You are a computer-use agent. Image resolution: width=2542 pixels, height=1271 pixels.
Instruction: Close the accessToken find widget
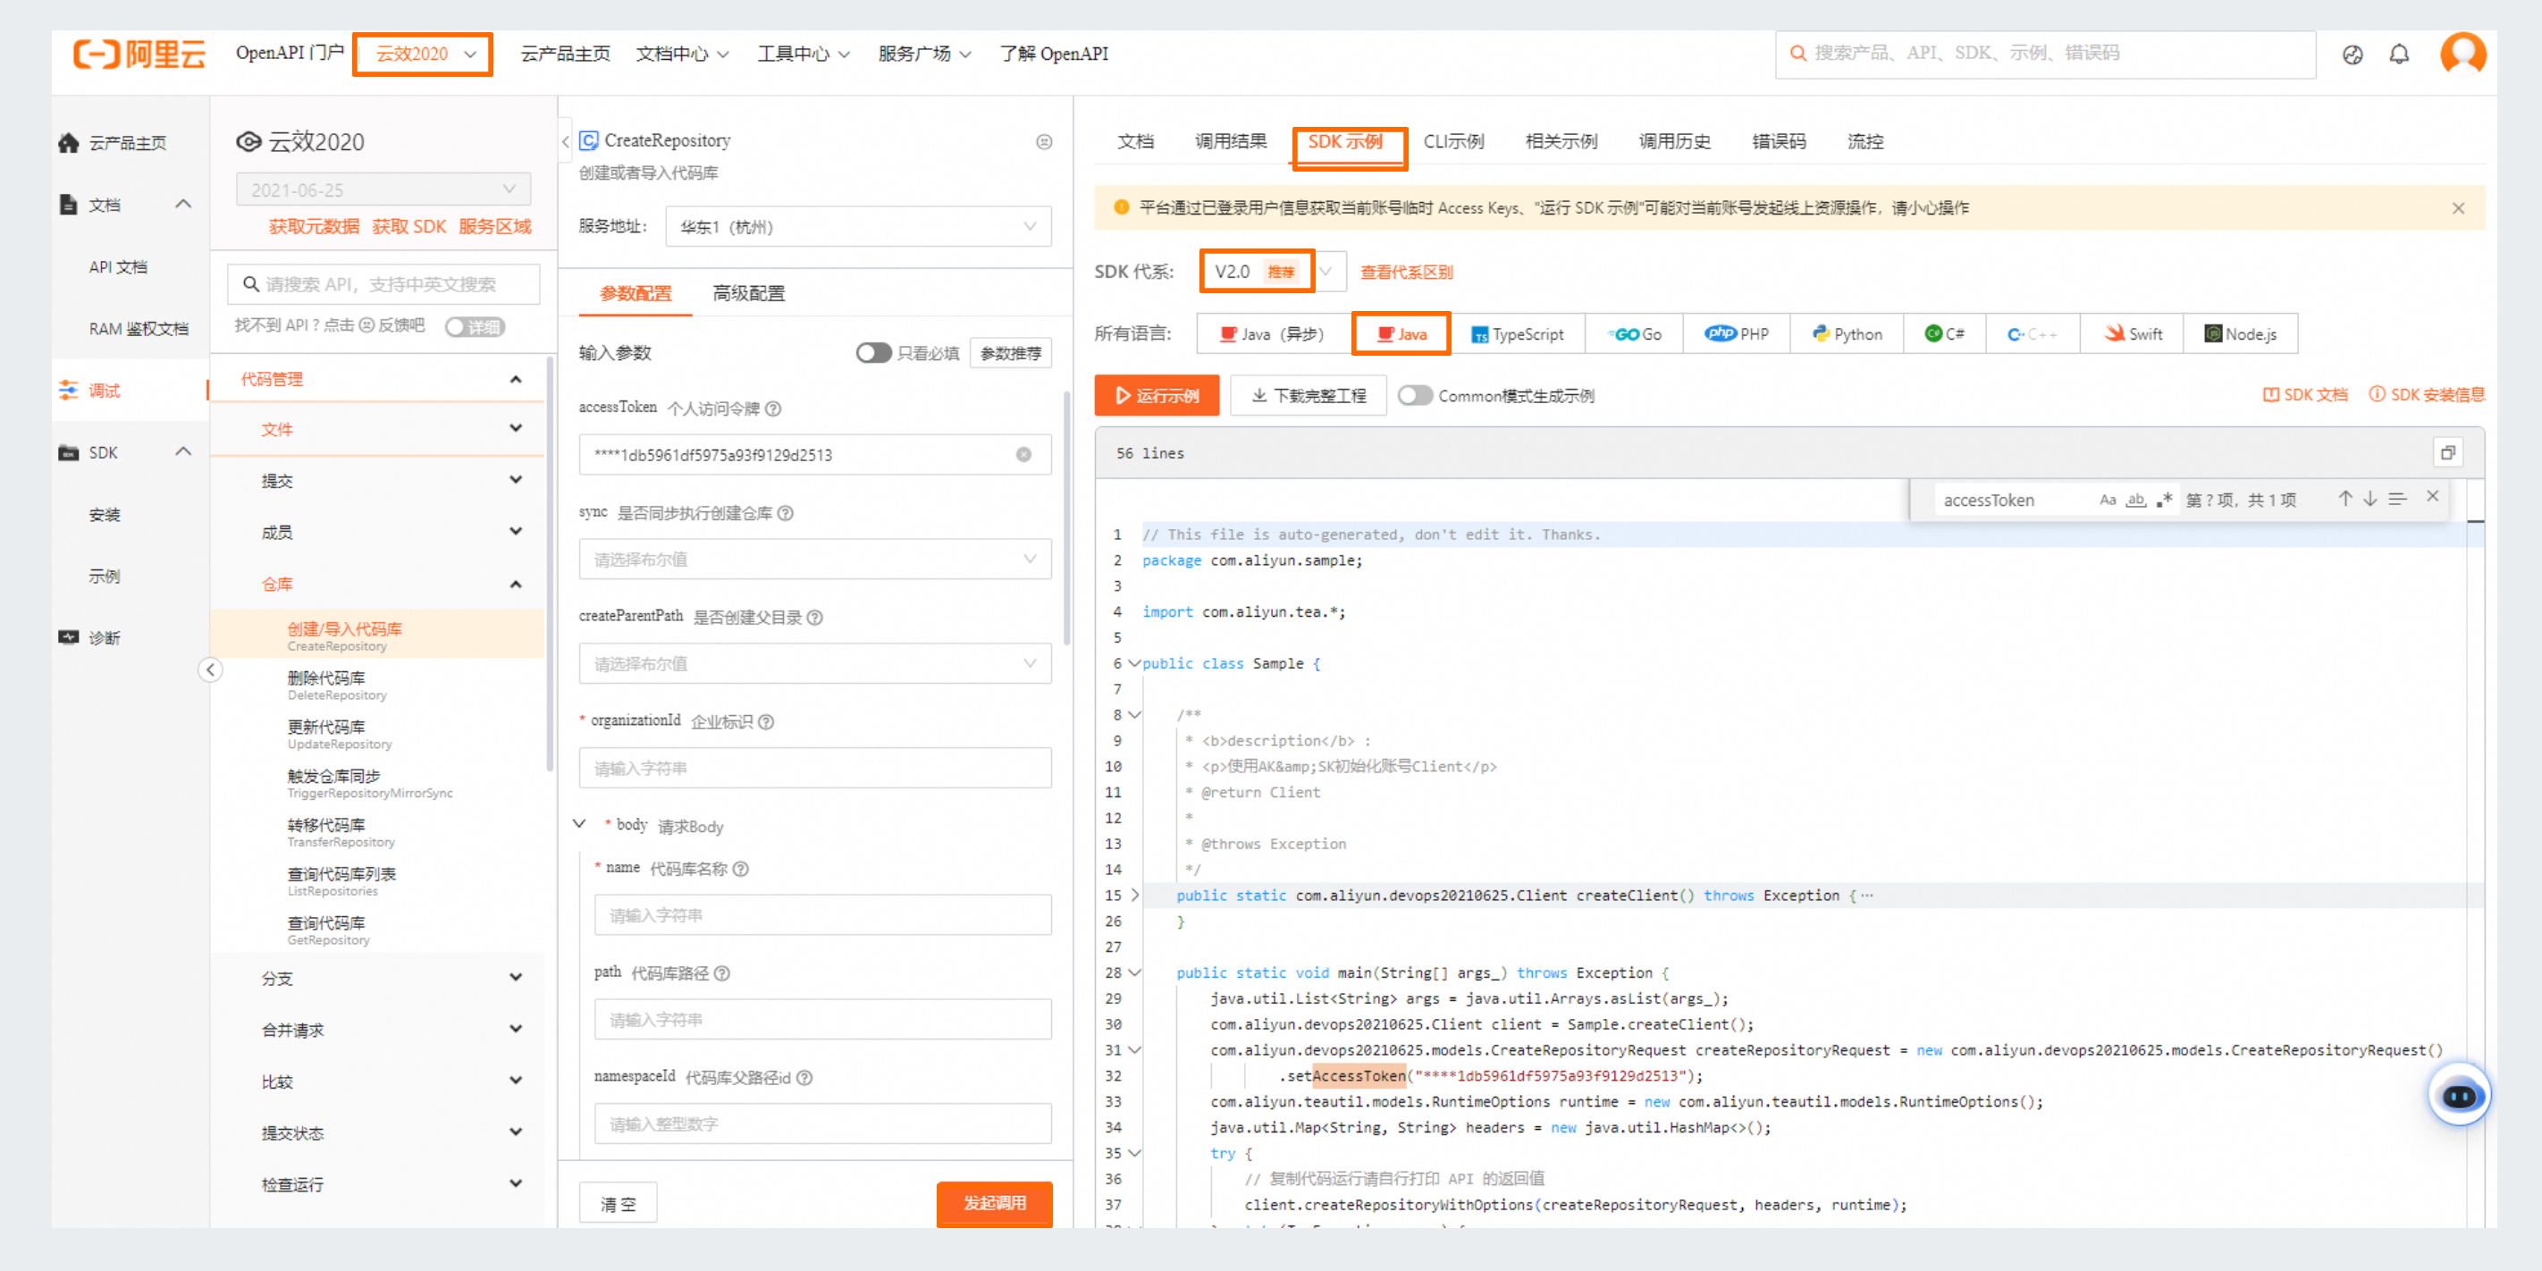pos(2432,497)
